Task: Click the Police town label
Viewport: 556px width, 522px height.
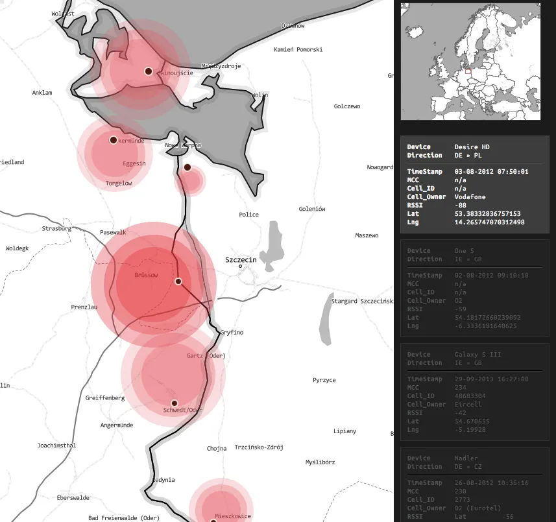Action: click(x=249, y=215)
